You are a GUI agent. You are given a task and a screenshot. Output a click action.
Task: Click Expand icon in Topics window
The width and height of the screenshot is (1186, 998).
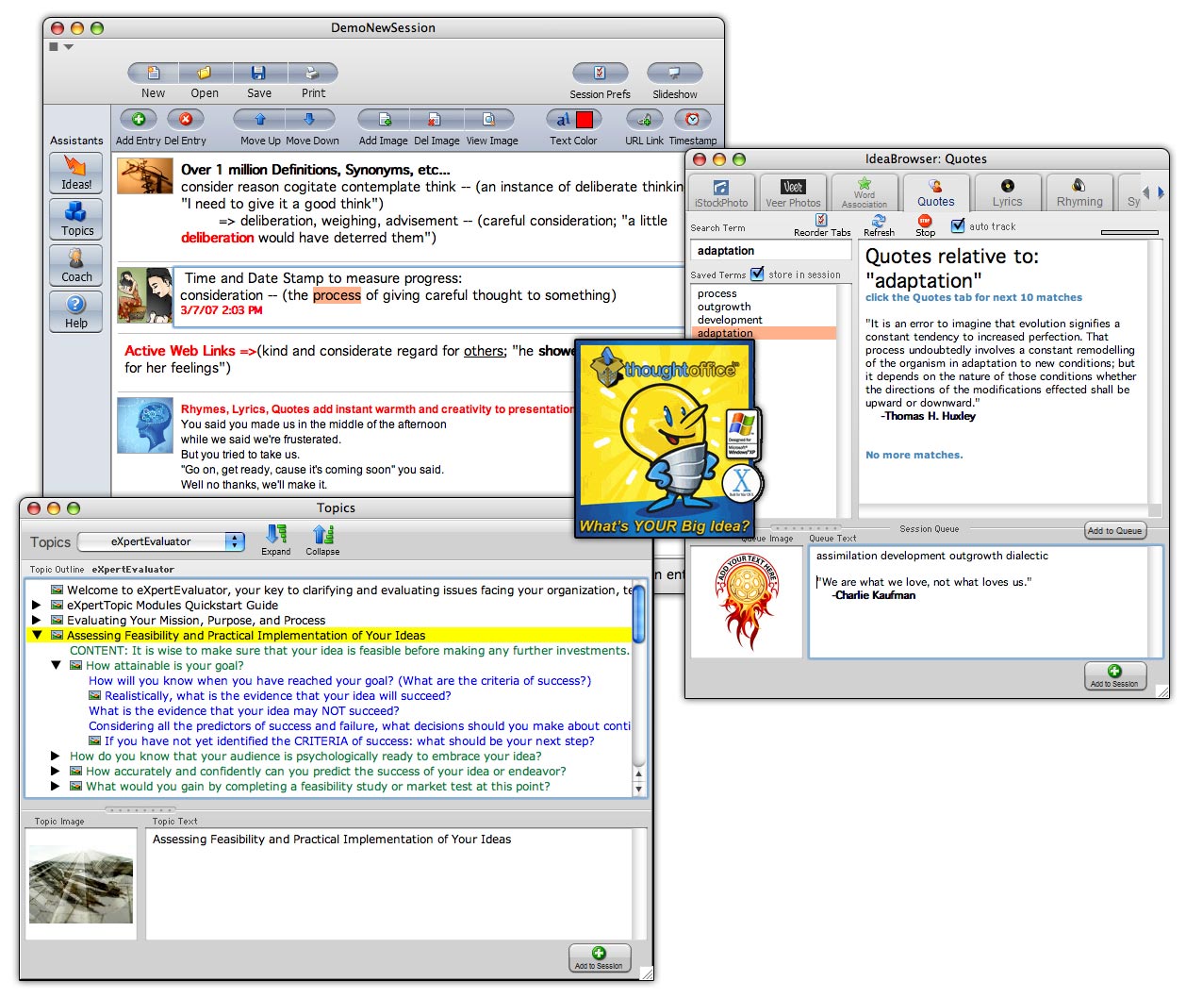(275, 535)
